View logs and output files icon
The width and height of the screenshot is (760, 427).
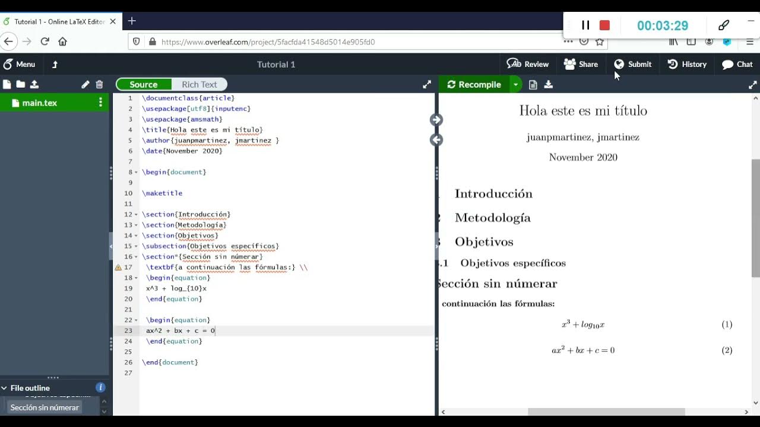click(x=533, y=84)
